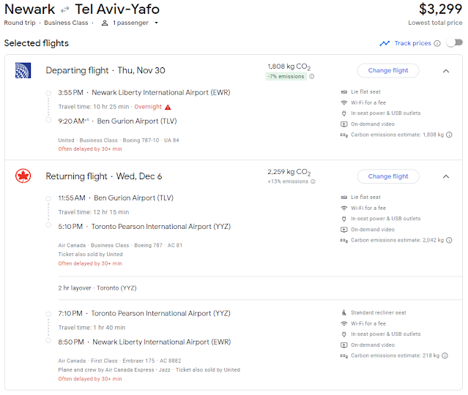Open the -7% emissions info icon
Image resolution: width=468 pixels, height=395 pixels.
pyautogui.click(x=311, y=76)
